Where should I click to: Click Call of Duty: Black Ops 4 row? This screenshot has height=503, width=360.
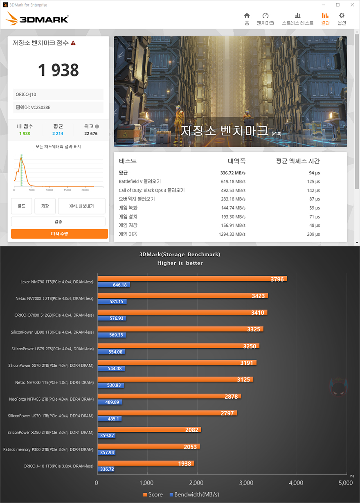click(x=220, y=190)
